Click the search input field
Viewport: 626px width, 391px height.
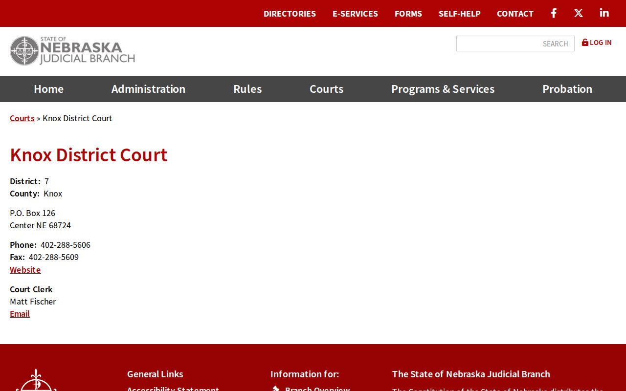coord(515,43)
